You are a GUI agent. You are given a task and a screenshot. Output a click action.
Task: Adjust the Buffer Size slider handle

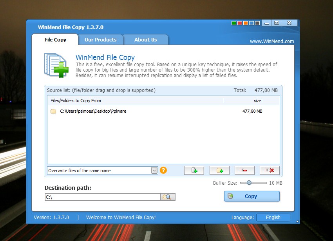tap(249, 183)
